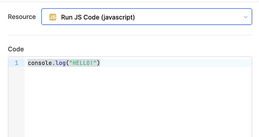The height and width of the screenshot is (137, 259).
Task: Click the Resource label
Action: [22, 17]
